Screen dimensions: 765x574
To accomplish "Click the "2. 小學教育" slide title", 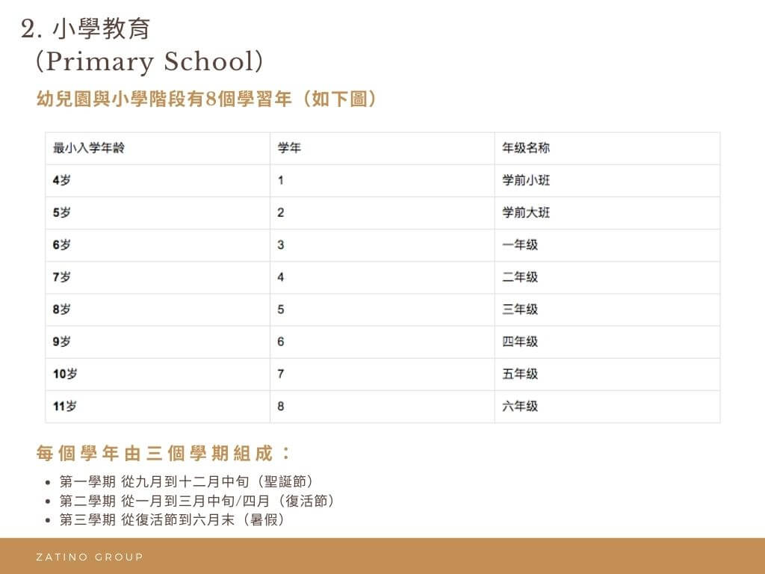I will click(x=86, y=29).
